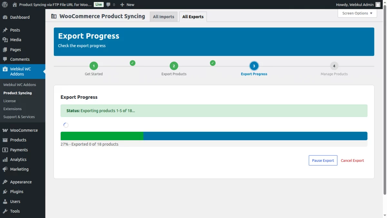Click the Cancel Export link

coord(352,160)
